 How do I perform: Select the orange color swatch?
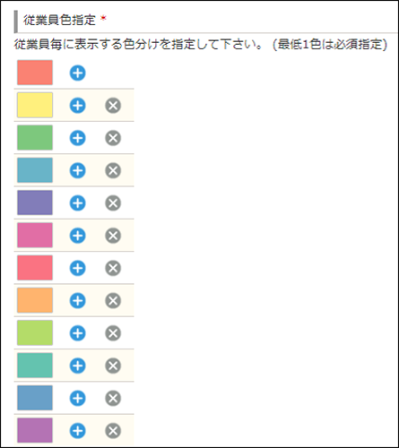click(x=35, y=300)
